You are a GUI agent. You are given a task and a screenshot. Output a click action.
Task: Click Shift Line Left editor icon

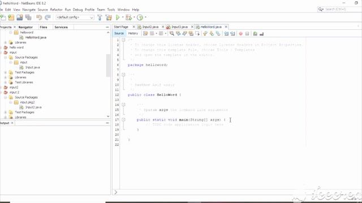226,34
